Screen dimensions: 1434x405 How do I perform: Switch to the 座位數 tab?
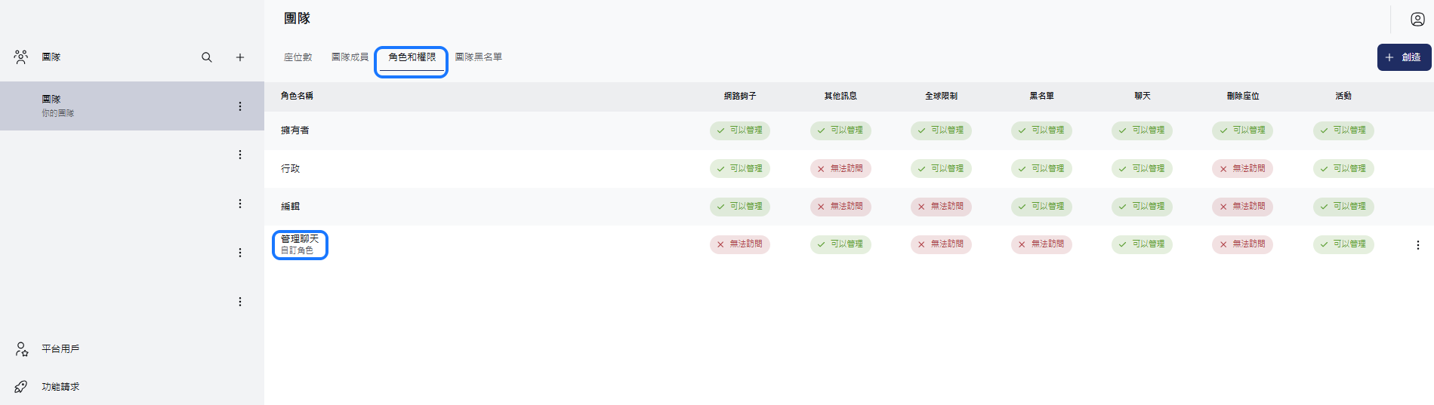tap(298, 57)
